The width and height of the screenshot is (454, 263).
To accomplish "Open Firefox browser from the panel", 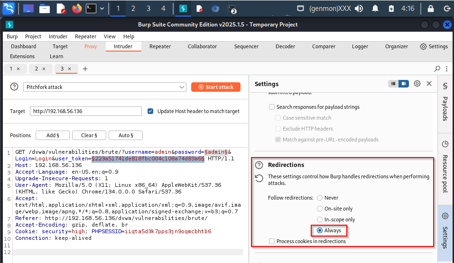I will tap(77, 9).
